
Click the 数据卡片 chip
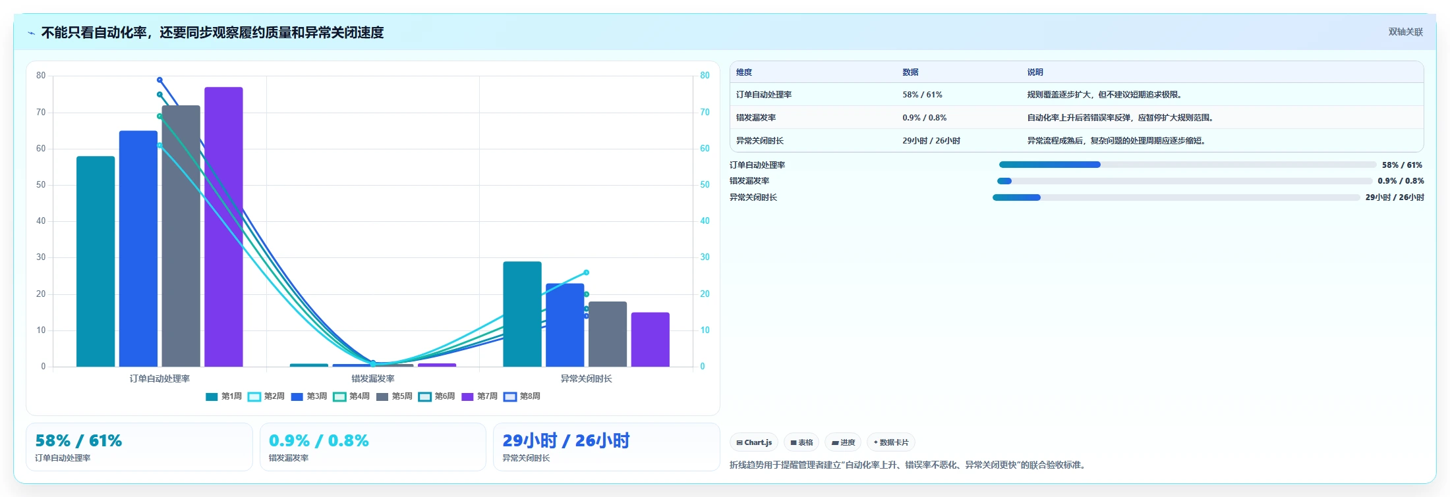(x=891, y=442)
